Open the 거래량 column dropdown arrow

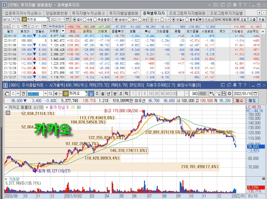coord(63,31)
